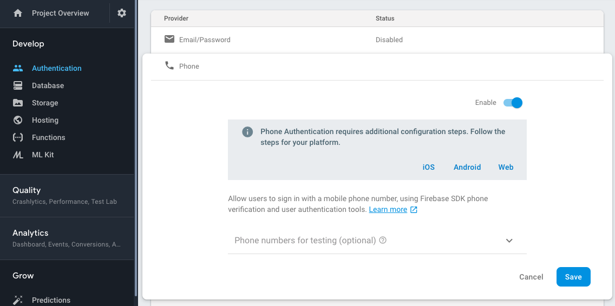Open project settings gear icon
Screen dimensions: 615x306
click(x=122, y=13)
